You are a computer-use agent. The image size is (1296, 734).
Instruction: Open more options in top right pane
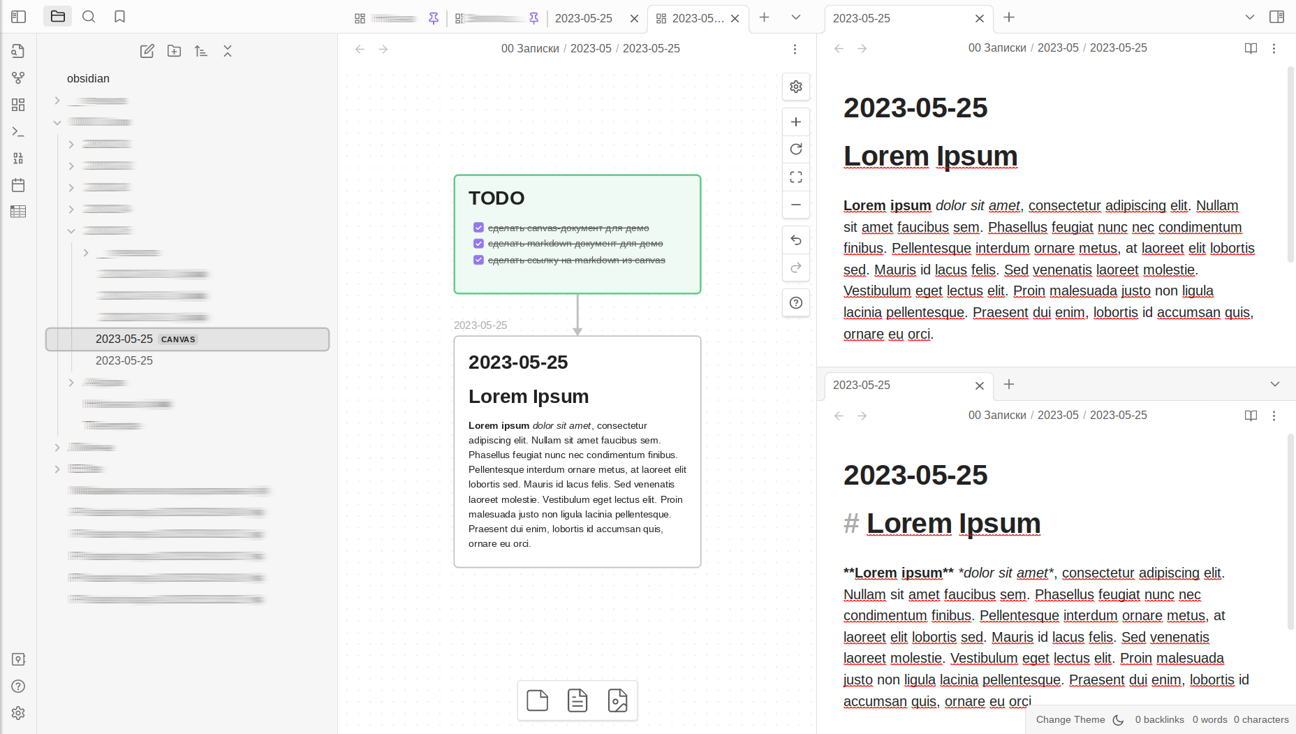(1274, 48)
